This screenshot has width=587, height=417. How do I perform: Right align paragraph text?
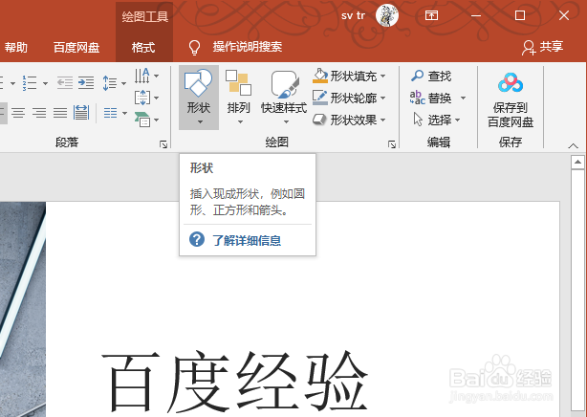coord(39,113)
